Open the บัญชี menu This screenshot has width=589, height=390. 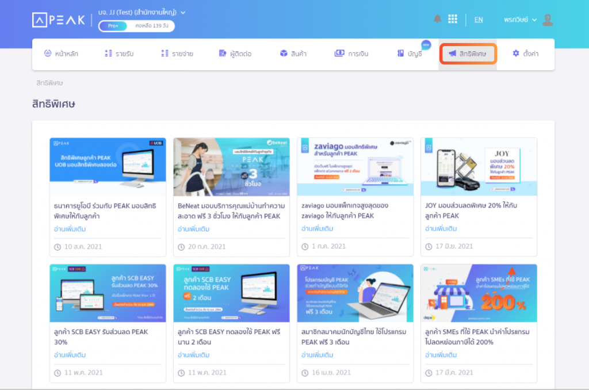410,53
